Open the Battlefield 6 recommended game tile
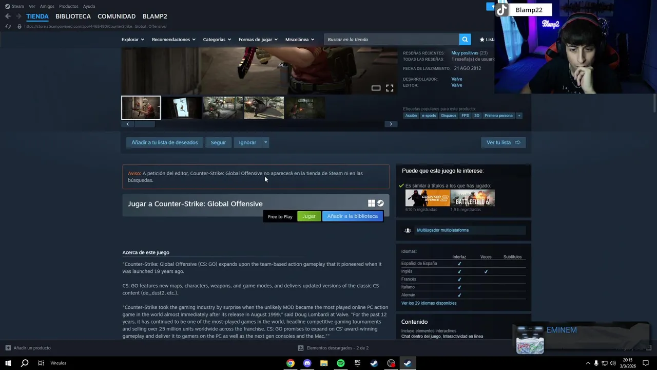The height and width of the screenshot is (370, 657). [x=472, y=198]
